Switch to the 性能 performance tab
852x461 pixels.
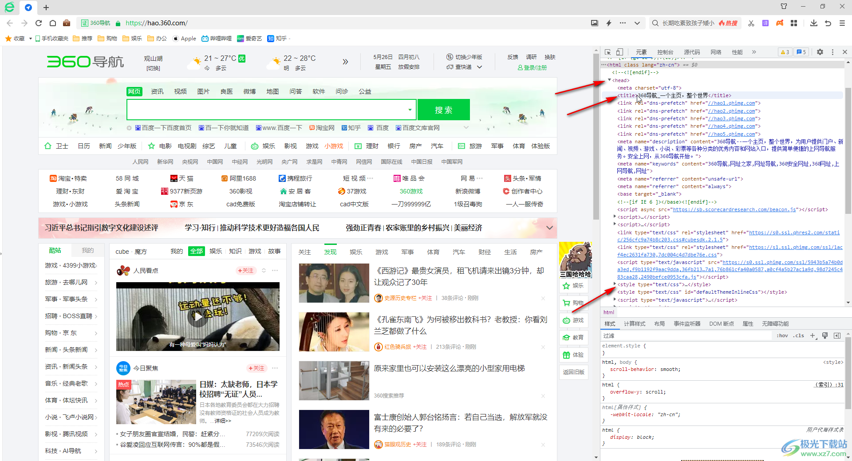click(x=737, y=52)
